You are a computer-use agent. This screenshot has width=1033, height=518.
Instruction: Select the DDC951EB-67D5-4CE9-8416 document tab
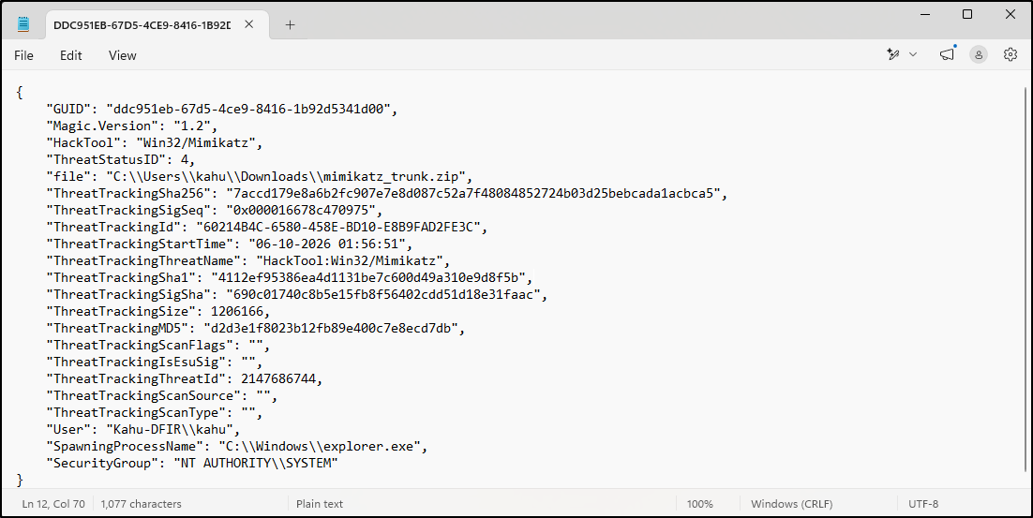pos(142,25)
